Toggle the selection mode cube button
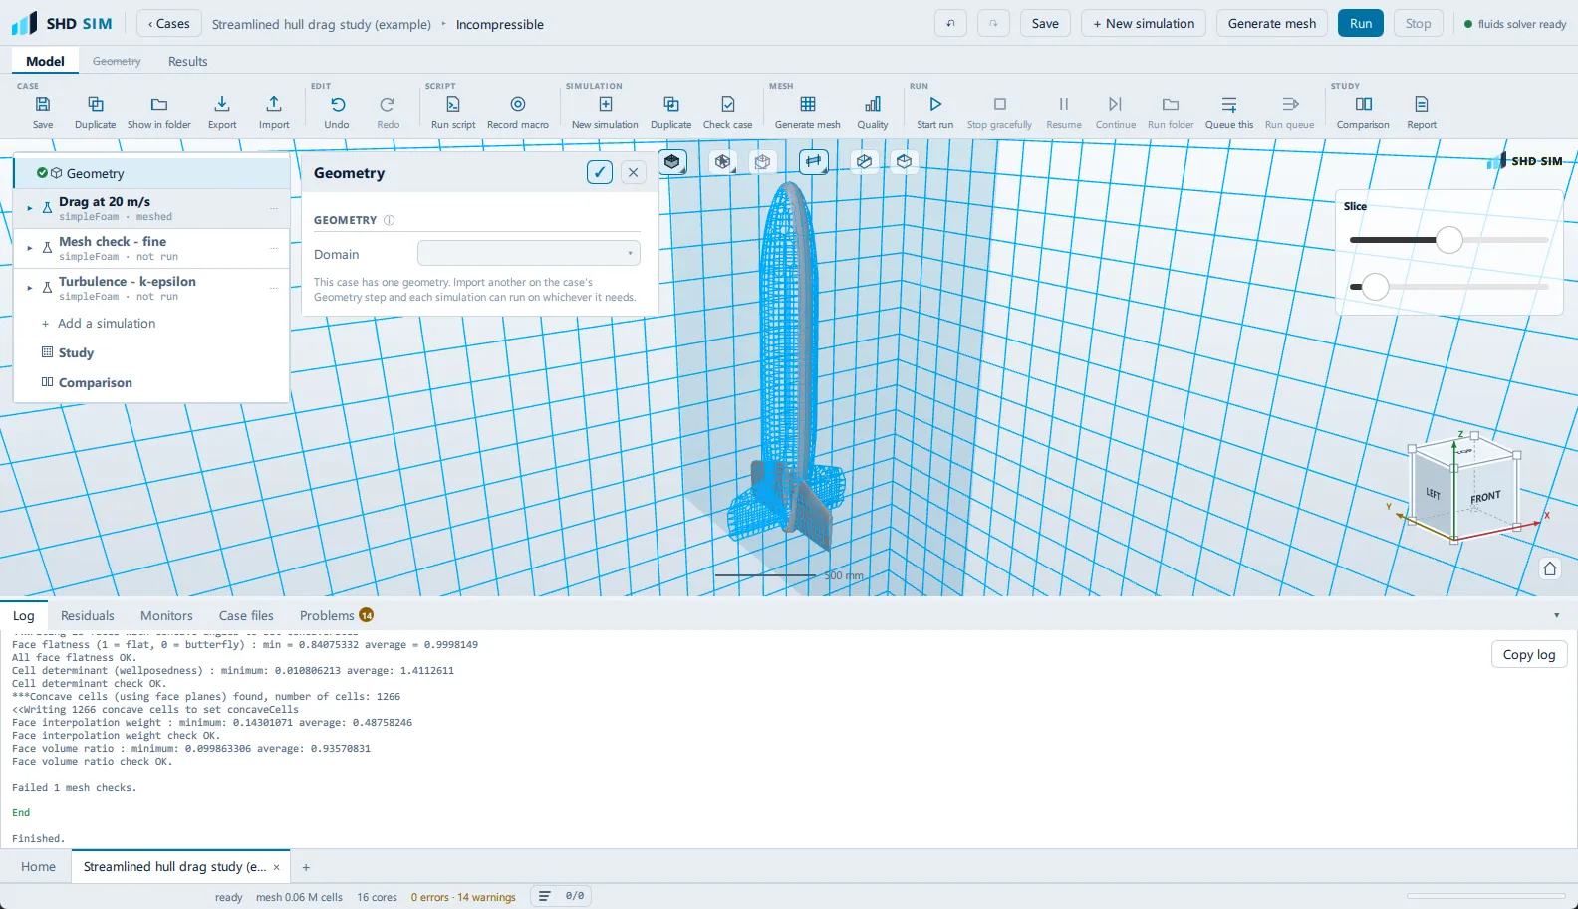Viewport: 1578px width, 909px height. [723, 161]
